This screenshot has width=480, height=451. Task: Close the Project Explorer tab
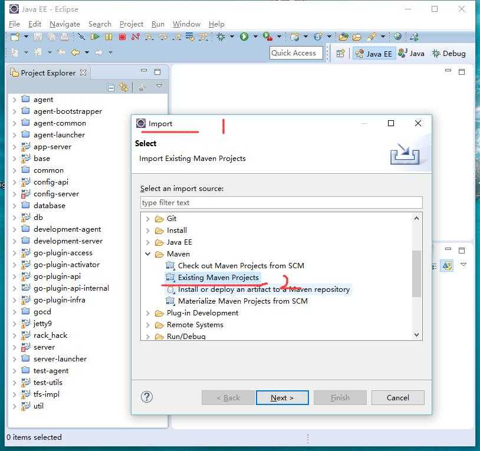click(83, 73)
